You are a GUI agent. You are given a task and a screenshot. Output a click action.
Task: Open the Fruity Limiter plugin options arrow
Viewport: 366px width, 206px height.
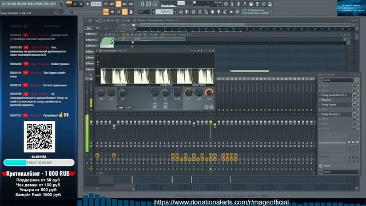97,51
